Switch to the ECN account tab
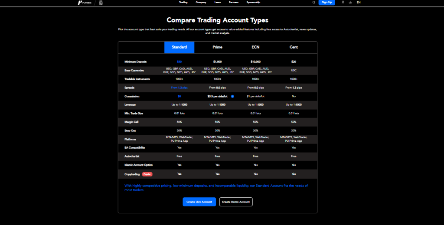Viewport: 444px width, 225px height. coord(255,47)
